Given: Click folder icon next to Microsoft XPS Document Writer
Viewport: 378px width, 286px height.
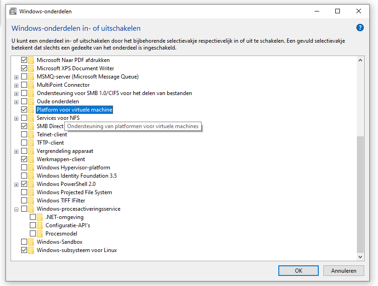Looking at the screenshot, I should coord(31,68).
